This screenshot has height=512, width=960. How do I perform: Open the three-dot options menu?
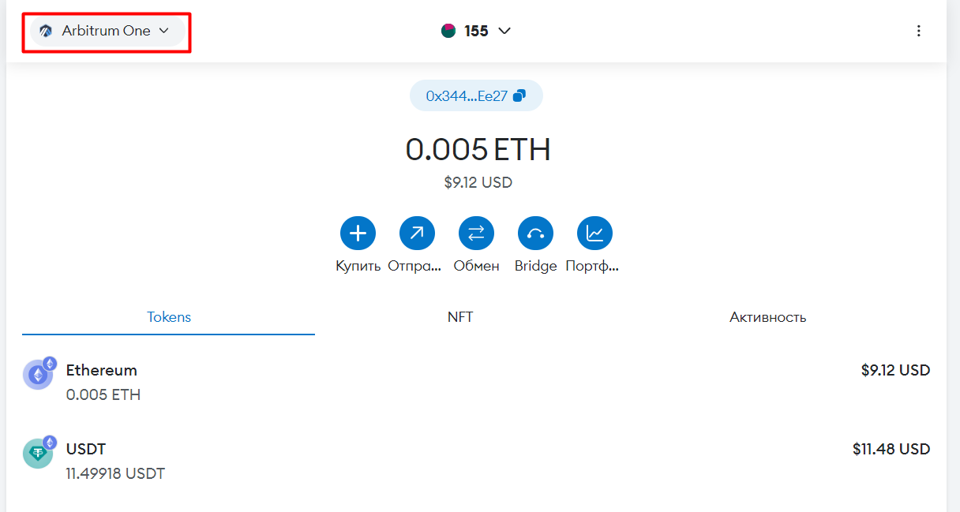point(918,31)
